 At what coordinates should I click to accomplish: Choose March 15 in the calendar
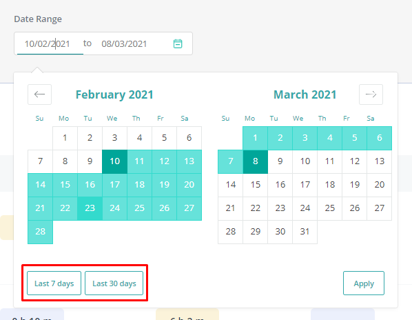(x=256, y=185)
